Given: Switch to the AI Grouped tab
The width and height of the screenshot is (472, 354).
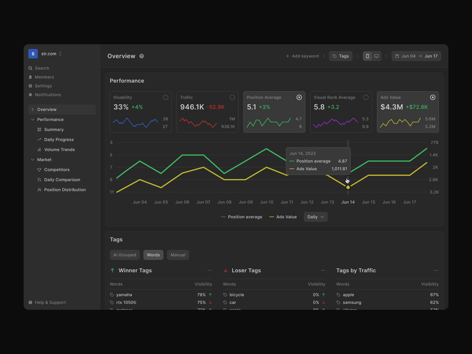Looking at the screenshot, I should [124, 255].
